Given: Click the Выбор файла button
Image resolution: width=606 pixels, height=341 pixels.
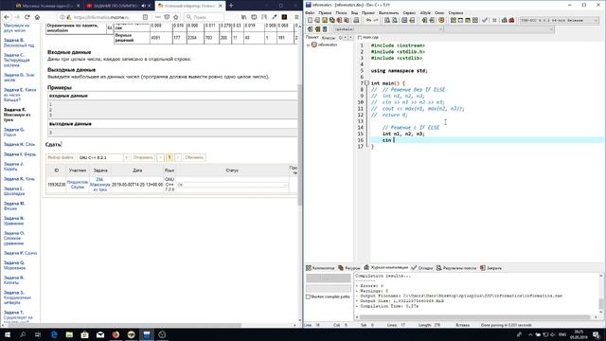Looking at the screenshot, I should click(x=61, y=157).
